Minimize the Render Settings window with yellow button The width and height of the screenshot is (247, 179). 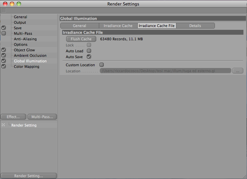(x=12, y=4)
